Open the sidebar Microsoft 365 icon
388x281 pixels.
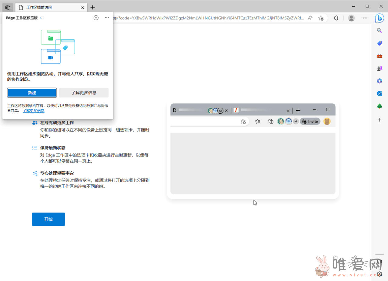(x=380, y=81)
